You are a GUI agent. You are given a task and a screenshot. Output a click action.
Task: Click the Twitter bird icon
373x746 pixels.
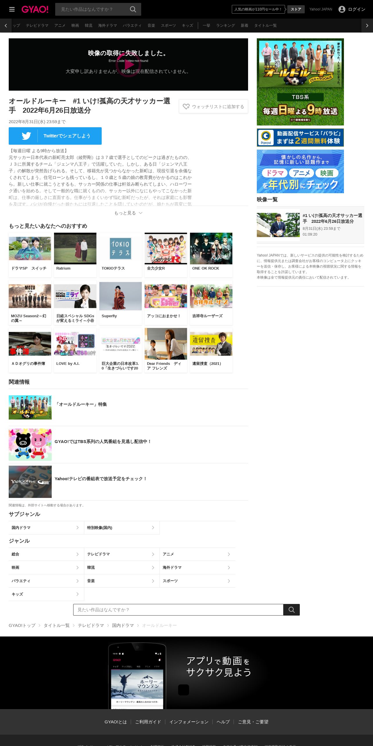coord(26,136)
